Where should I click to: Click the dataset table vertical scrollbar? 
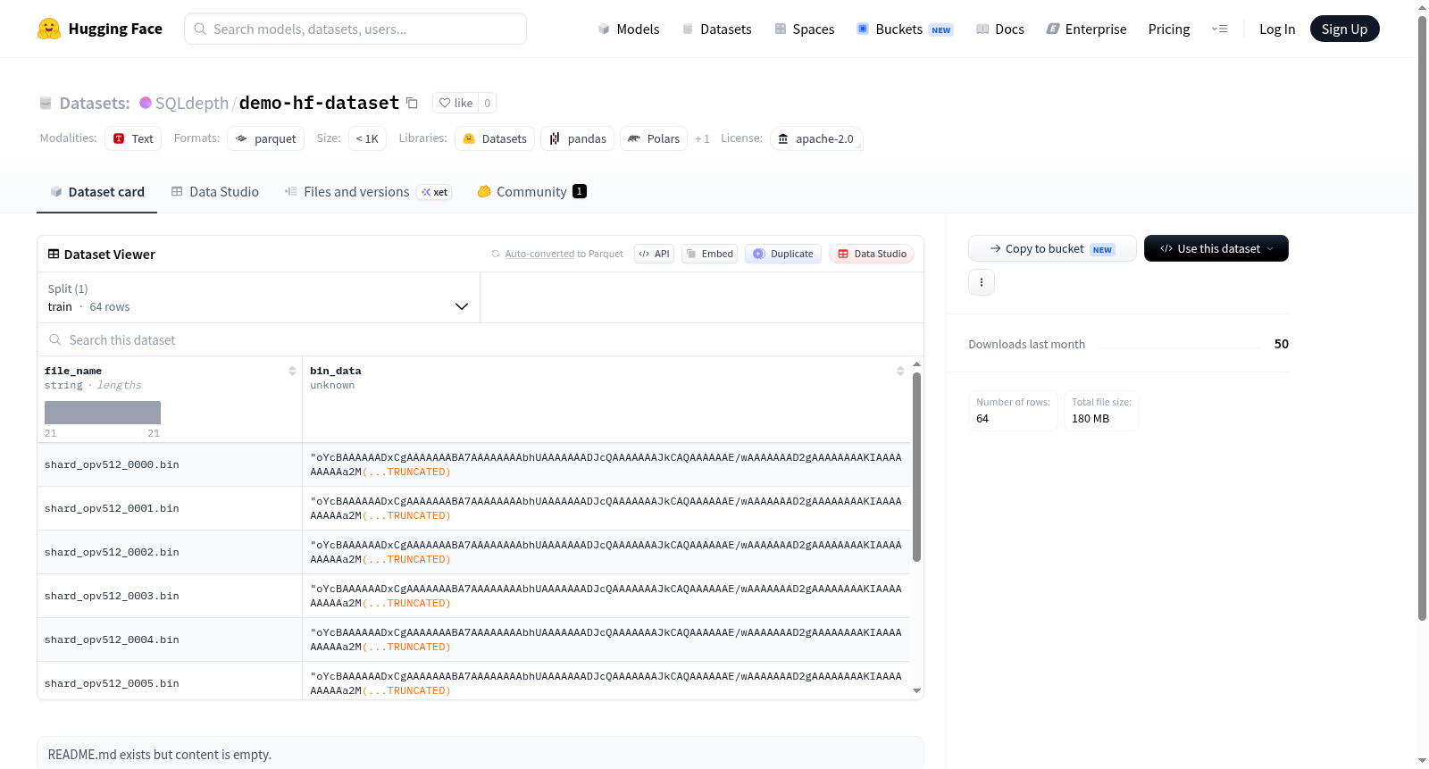[916, 467]
